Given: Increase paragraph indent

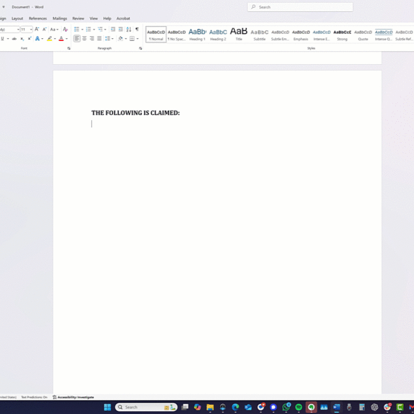Looking at the screenshot, I should pyautogui.click(x=120, y=29).
